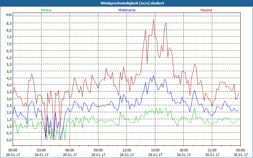The width and height of the screenshot is (253, 158).
Task: Click the 4,5 y-axis value
Action: 9,78
